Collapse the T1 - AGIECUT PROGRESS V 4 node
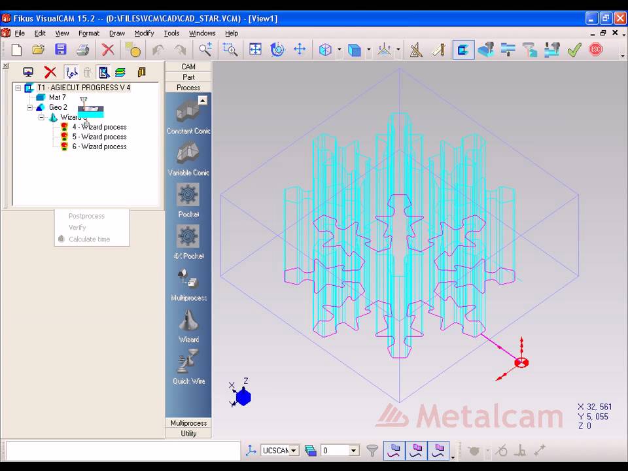 pyautogui.click(x=18, y=87)
